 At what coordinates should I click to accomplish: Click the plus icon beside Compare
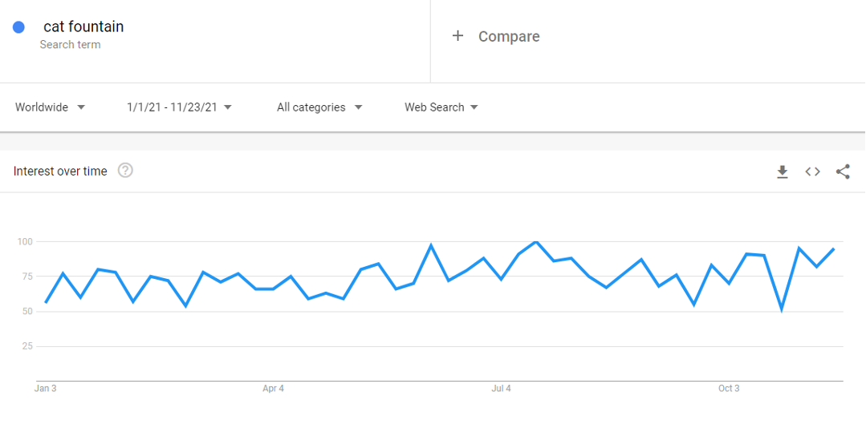click(x=457, y=36)
